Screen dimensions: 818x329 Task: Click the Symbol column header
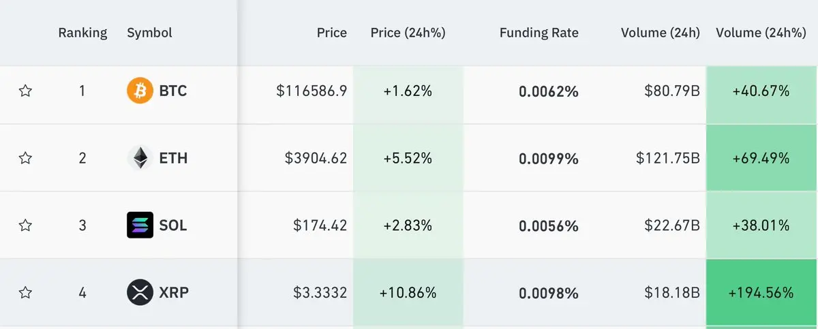click(149, 33)
